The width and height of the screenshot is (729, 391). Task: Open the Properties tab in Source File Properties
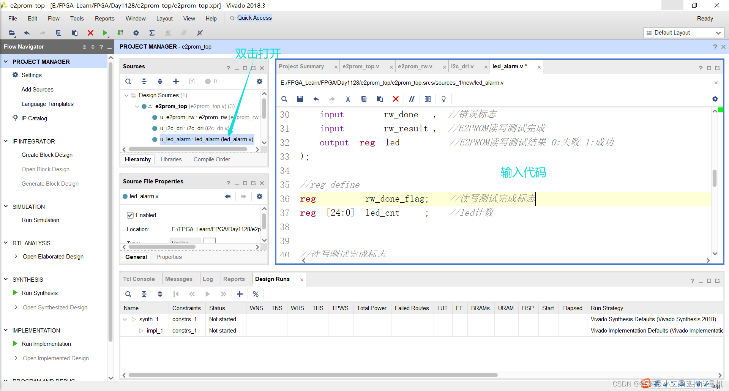pos(169,257)
